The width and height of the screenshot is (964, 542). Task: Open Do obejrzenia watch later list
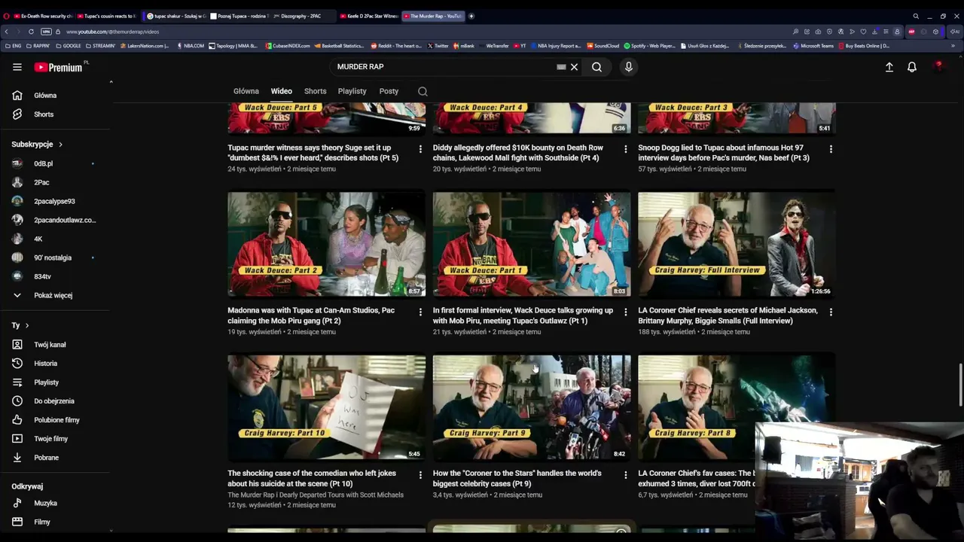(53, 401)
